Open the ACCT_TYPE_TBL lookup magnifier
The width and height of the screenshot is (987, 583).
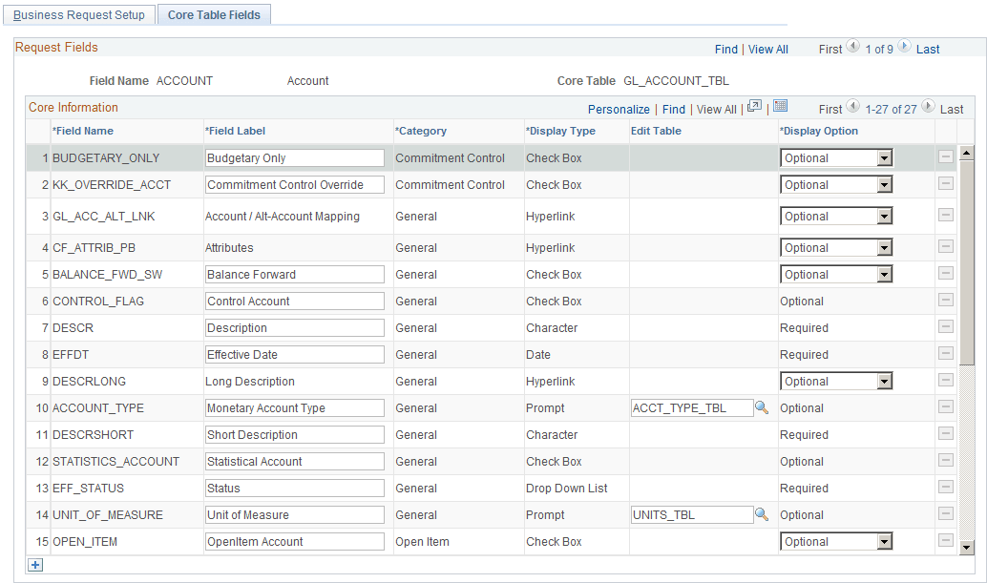(x=764, y=407)
